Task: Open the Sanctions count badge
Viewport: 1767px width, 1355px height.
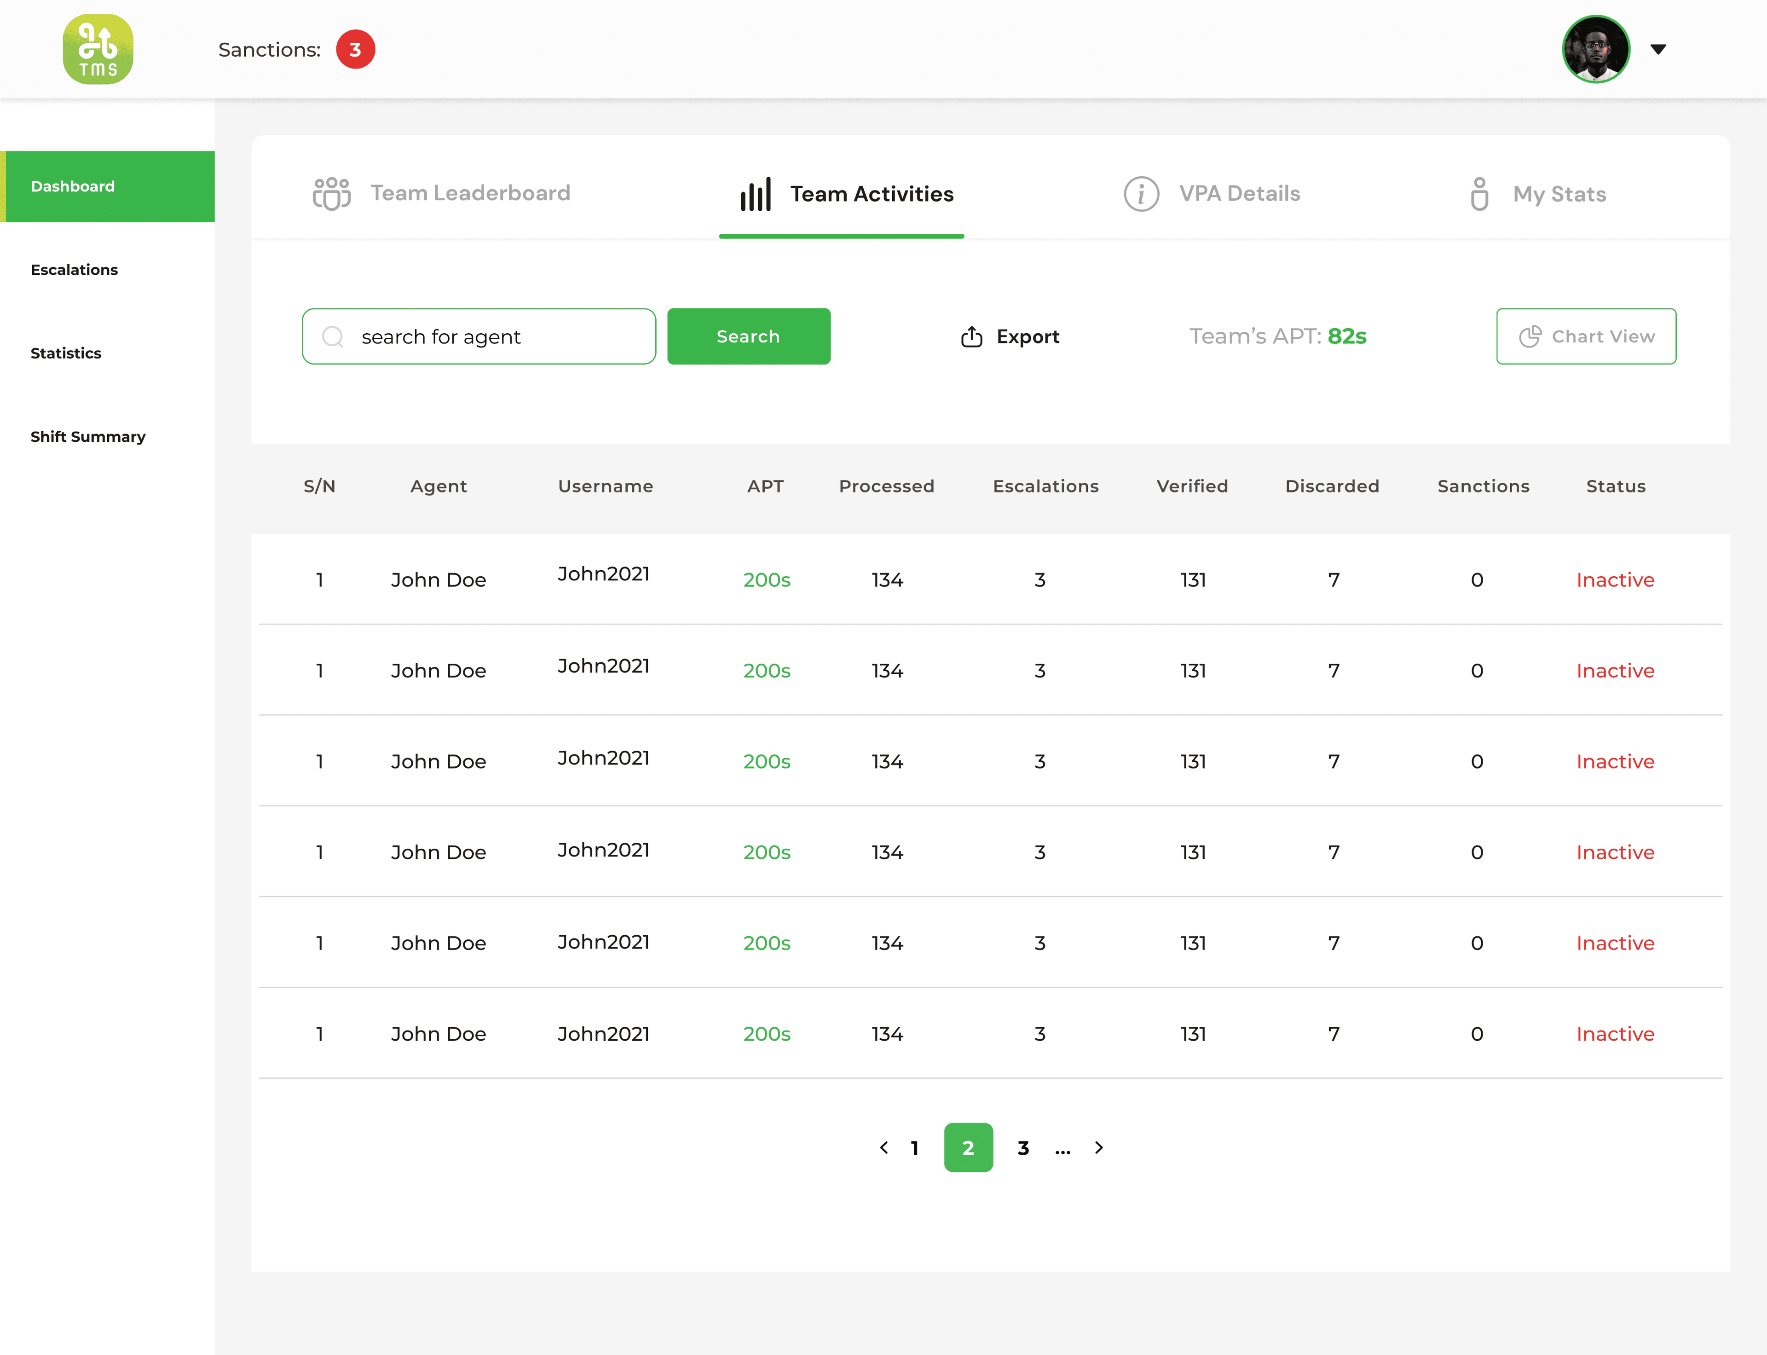Action: coord(356,49)
